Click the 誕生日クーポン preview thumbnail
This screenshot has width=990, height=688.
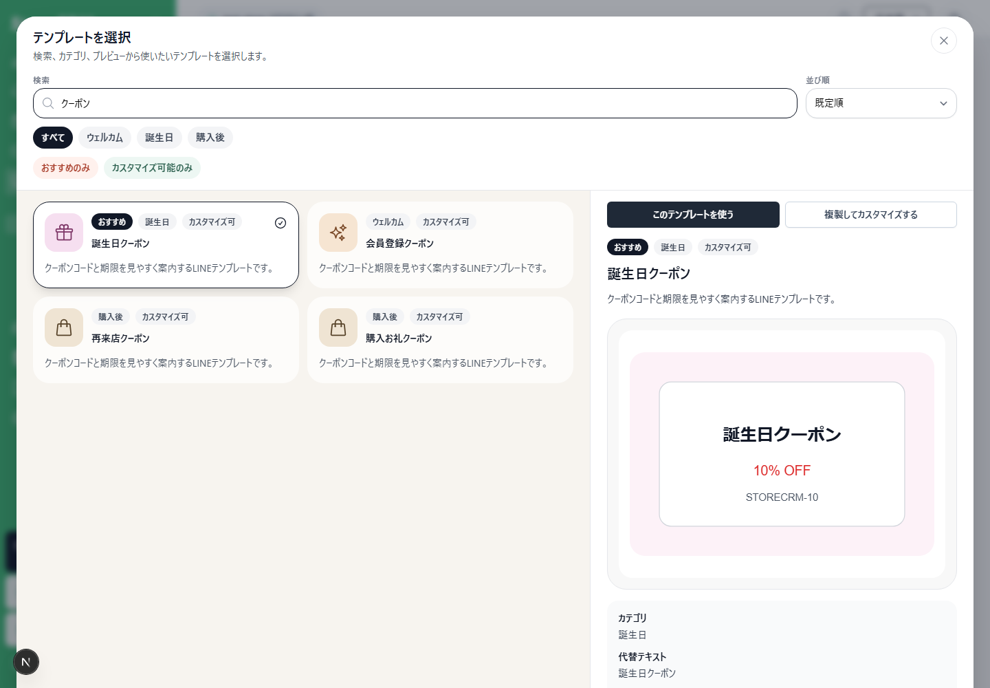pyautogui.click(x=782, y=454)
